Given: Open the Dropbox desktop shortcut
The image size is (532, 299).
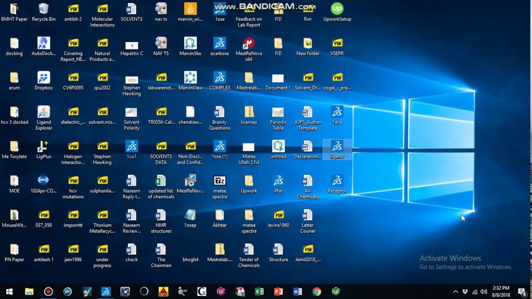Looking at the screenshot, I should [x=44, y=81].
